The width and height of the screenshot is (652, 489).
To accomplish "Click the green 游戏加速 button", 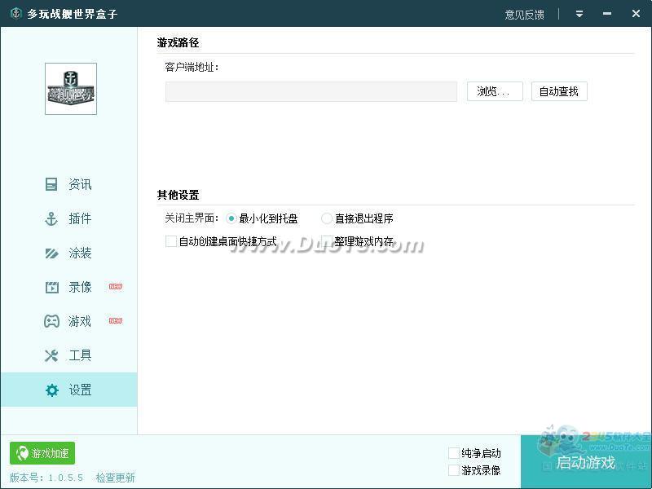I will point(42,453).
